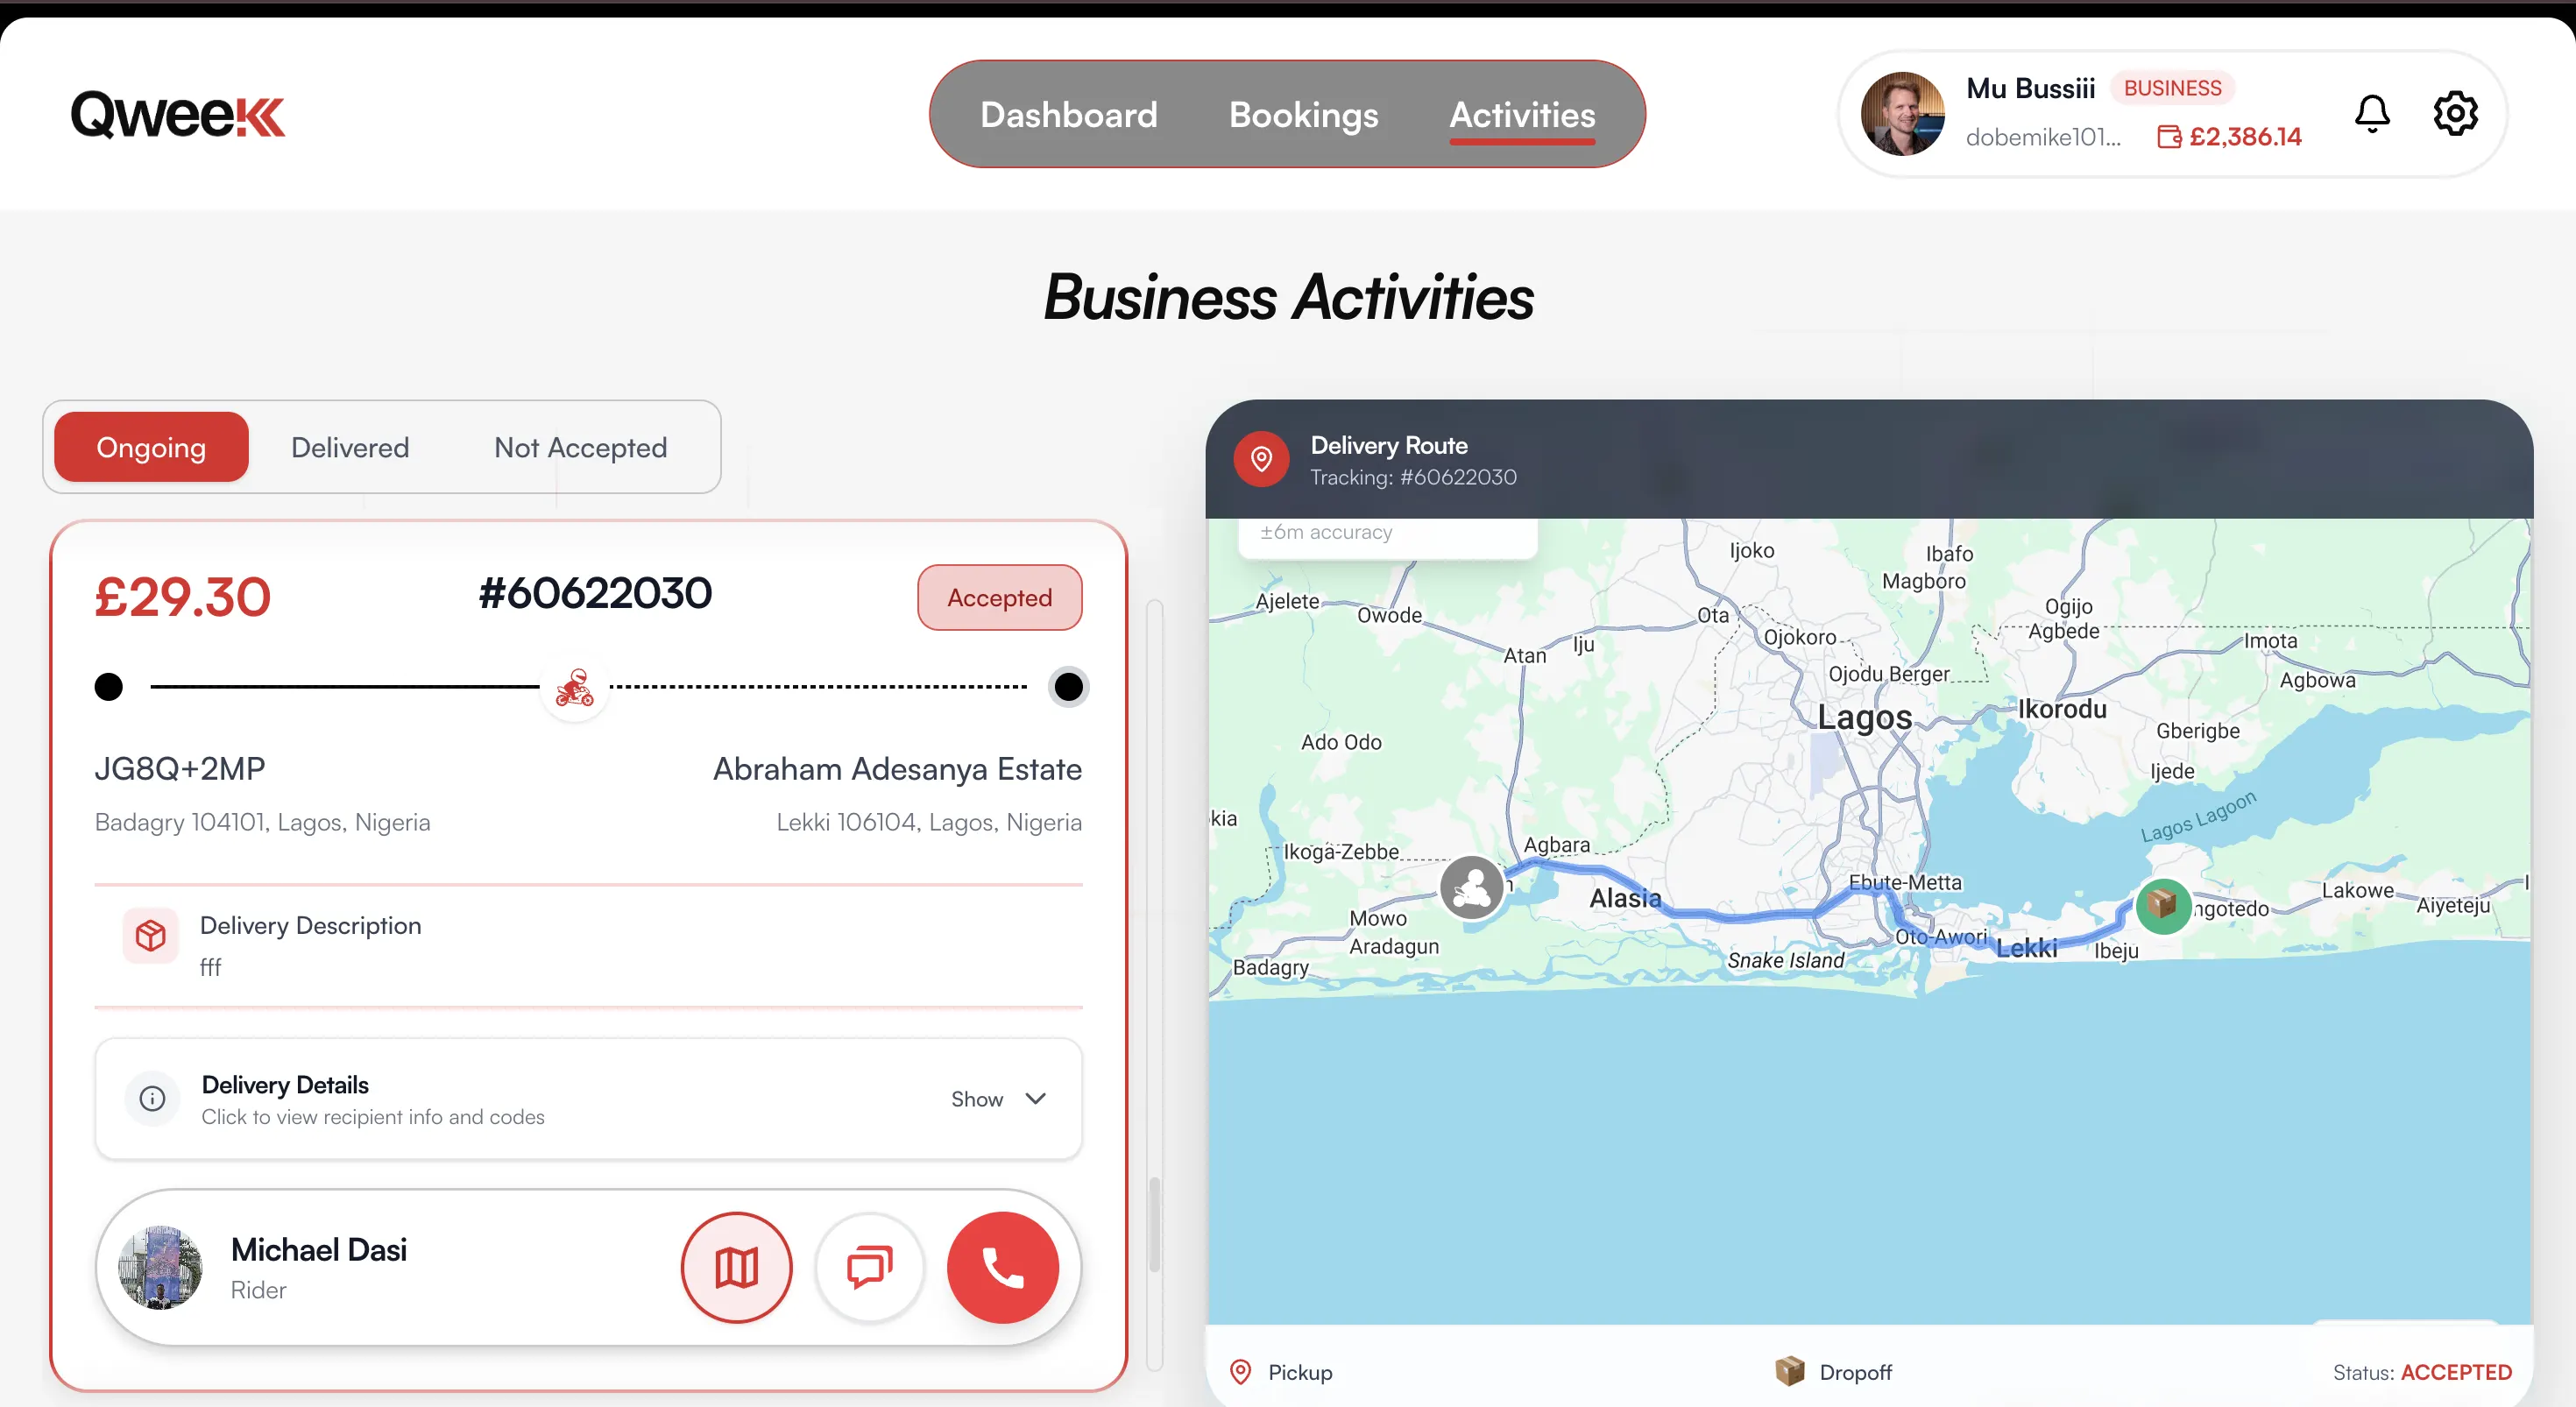The width and height of the screenshot is (2576, 1407).
Task: Open the map view for Michael Dasi
Action: click(x=736, y=1267)
